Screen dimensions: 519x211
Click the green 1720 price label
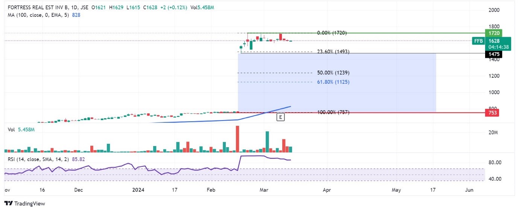[x=494, y=33]
